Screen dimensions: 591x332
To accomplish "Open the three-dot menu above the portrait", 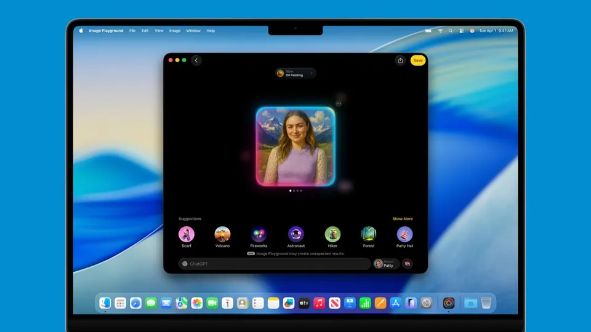I will tap(339, 103).
